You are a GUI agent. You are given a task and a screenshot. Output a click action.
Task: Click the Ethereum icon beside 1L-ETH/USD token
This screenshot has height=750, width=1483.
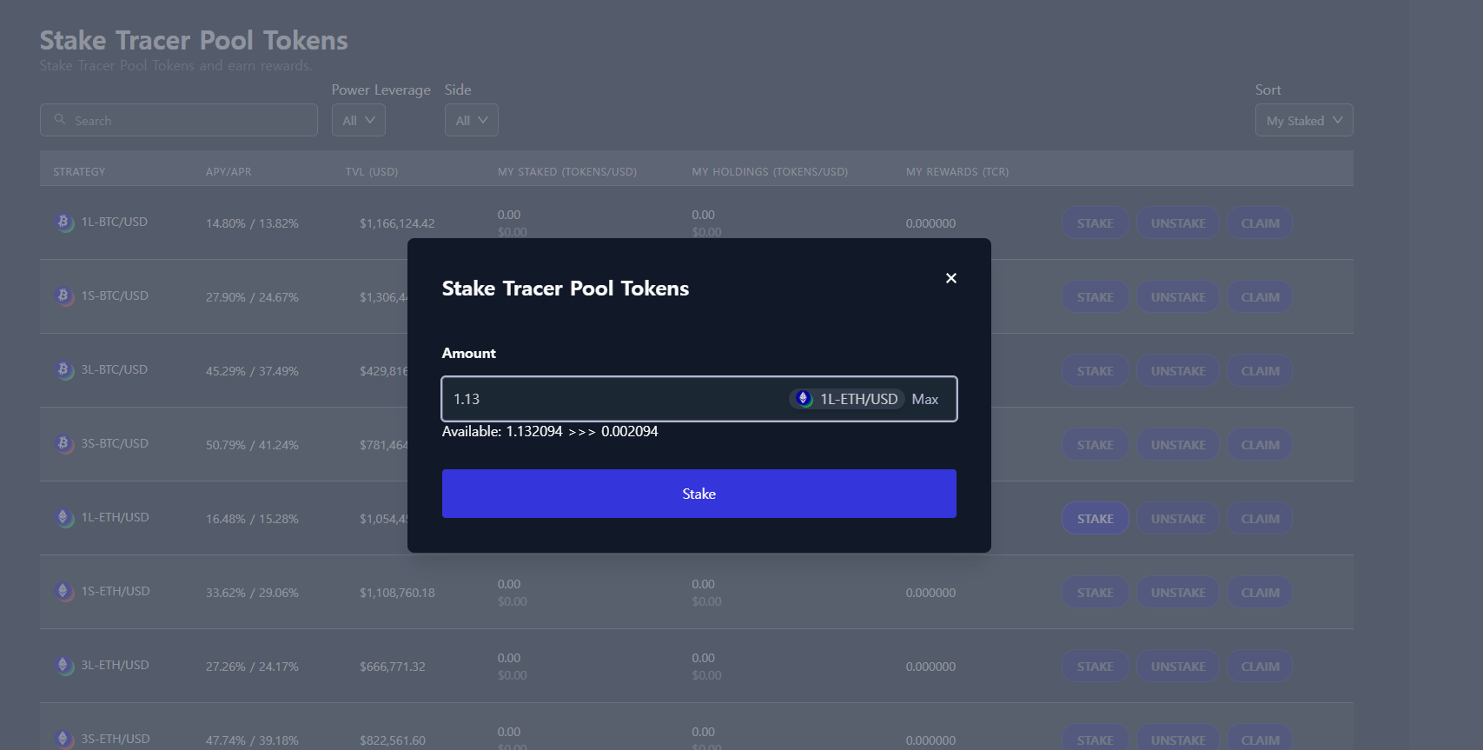(x=804, y=398)
